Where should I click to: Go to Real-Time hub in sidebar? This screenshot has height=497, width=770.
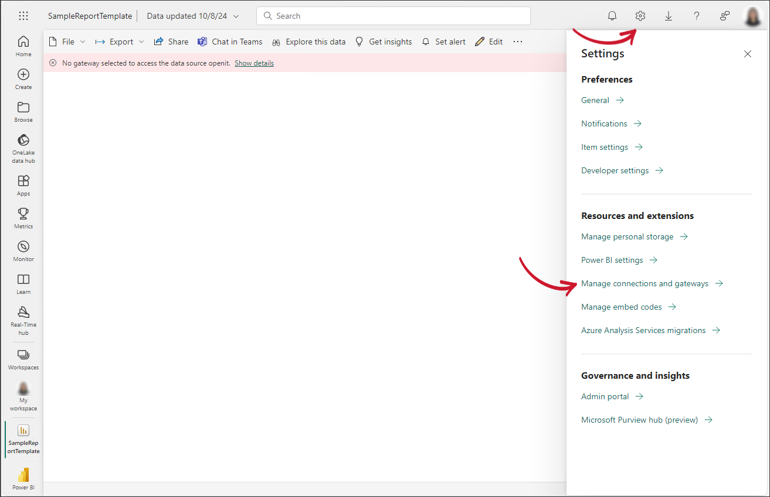[x=23, y=320]
